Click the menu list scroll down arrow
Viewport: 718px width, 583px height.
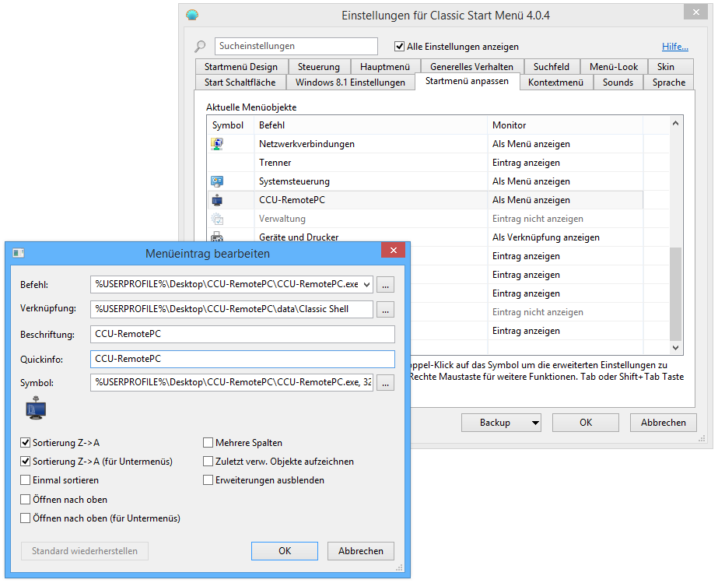tap(675, 348)
